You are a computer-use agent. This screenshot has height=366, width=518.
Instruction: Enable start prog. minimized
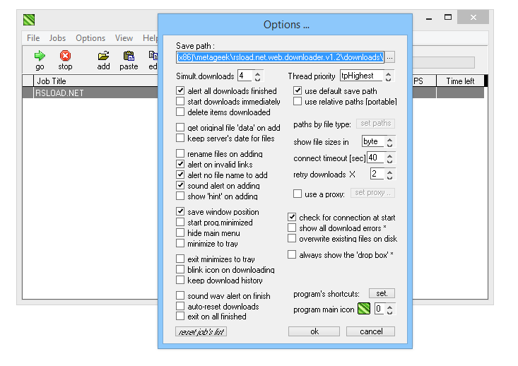[x=180, y=222]
